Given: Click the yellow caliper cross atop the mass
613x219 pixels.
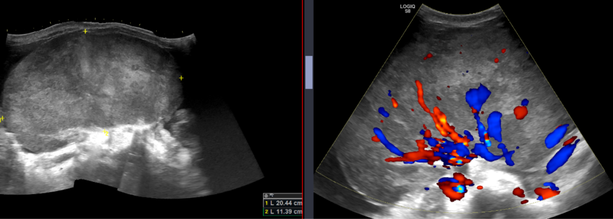Looking at the screenshot, I should 85,31.
